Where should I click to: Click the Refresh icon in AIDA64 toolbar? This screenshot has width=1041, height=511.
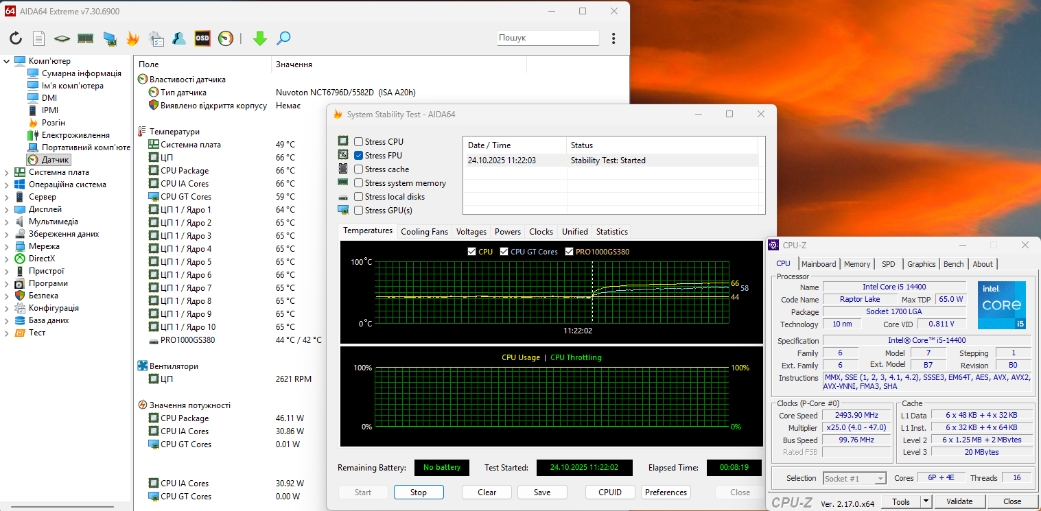16,38
